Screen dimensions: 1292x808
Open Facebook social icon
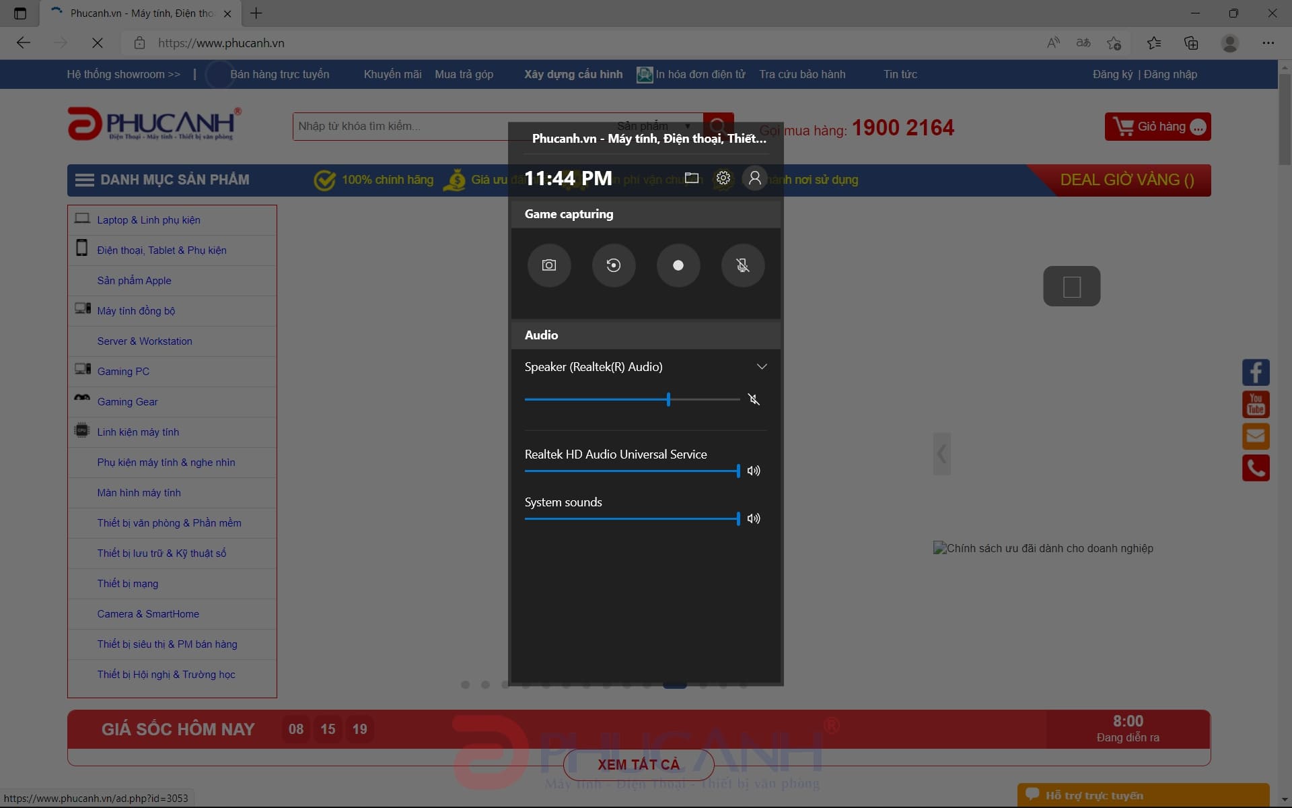click(x=1256, y=372)
